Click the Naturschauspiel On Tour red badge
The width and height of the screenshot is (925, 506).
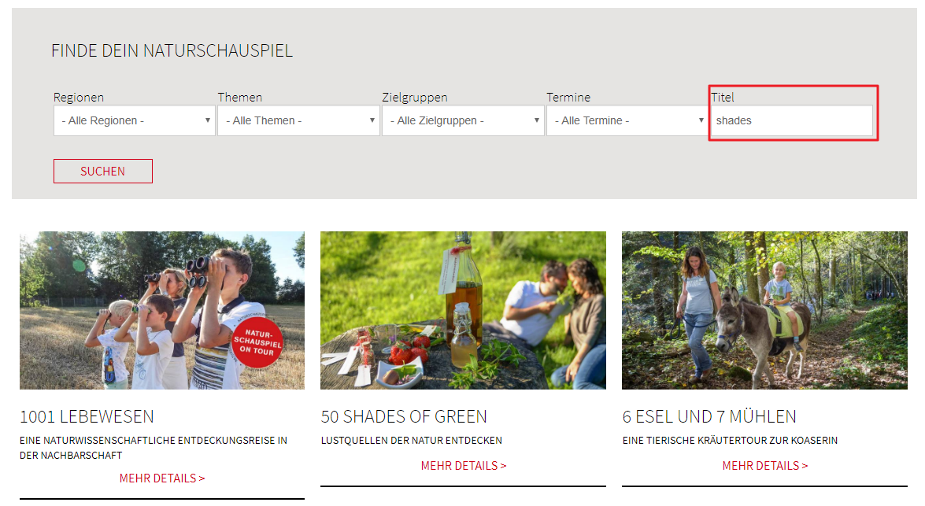257,342
